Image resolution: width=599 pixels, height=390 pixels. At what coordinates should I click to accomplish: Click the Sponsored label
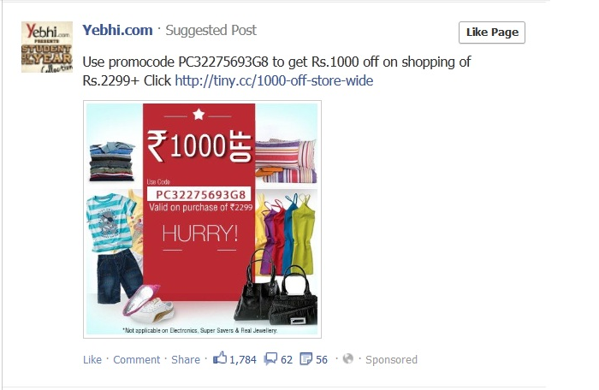(391, 359)
